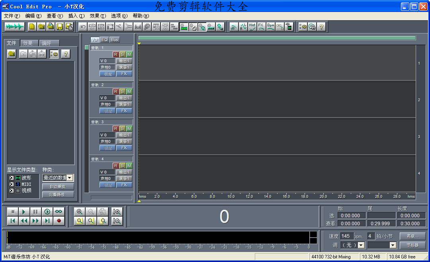Stop playback with the stop button
Image resolution: width=430 pixels, height=262 pixels.
click(x=12, y=211)
